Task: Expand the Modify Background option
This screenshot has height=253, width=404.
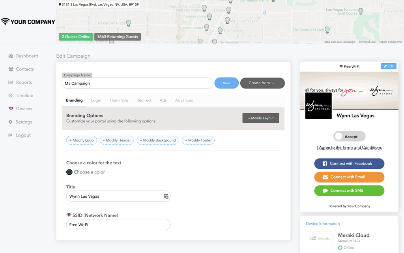Action: pos(157,140)
